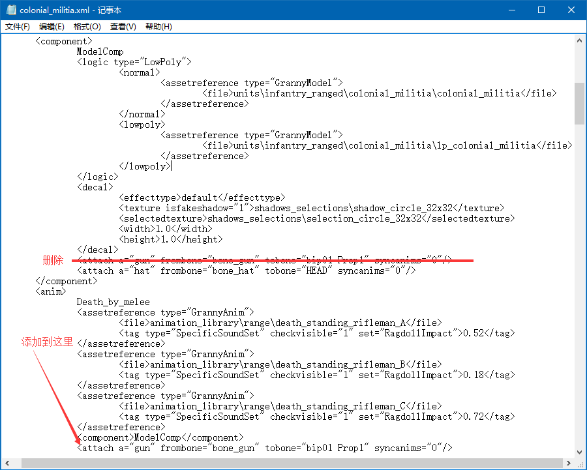Image resolution: width=587 pixels, height=470 pixels.
Task: Click the RagdollImpact tag with 0.52
Action: tap(317, 333)
